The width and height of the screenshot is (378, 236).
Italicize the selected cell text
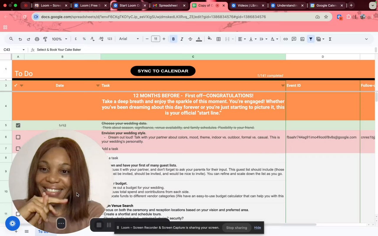pyautogui.click(x=182, y=39)
